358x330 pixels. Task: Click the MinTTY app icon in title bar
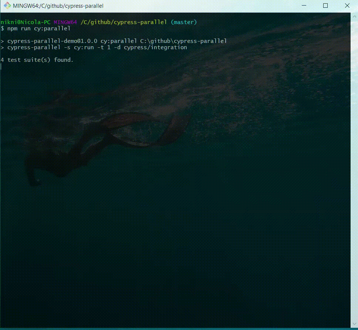coord(7,6)
